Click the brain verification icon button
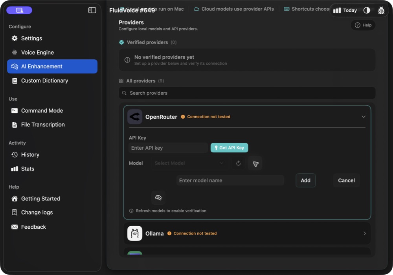Image resolution: width=393 pixels, height=275 pixels. coord(158,198)
